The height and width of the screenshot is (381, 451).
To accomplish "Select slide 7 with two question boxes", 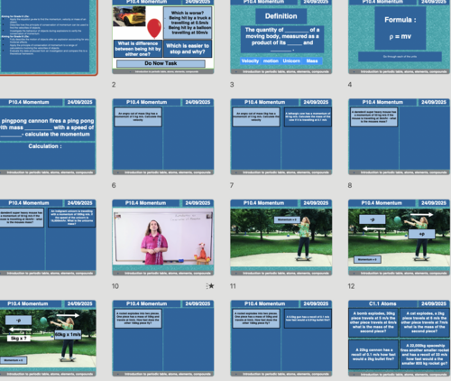I will 281,136.
